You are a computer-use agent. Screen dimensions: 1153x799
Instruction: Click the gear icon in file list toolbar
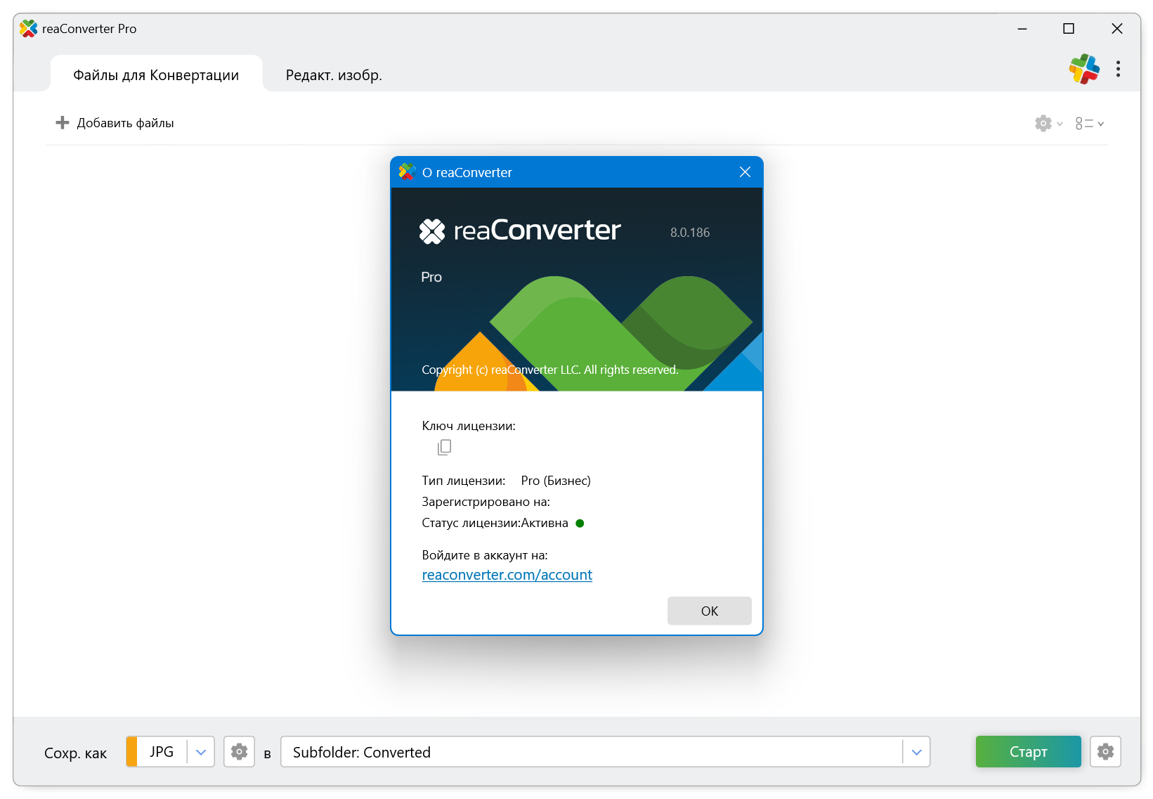point(1043,124)
